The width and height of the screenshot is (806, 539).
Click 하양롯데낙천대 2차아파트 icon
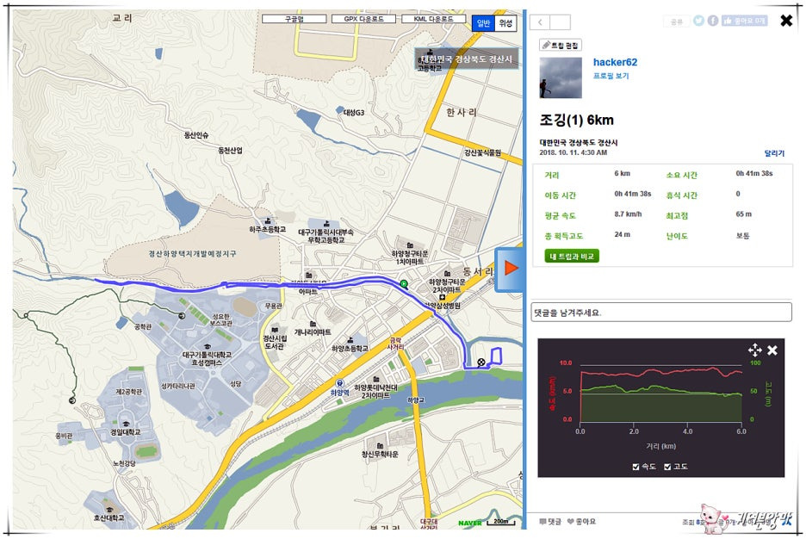[376, 379]
